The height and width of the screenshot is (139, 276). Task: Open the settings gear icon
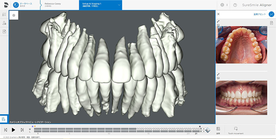point(222,5)
